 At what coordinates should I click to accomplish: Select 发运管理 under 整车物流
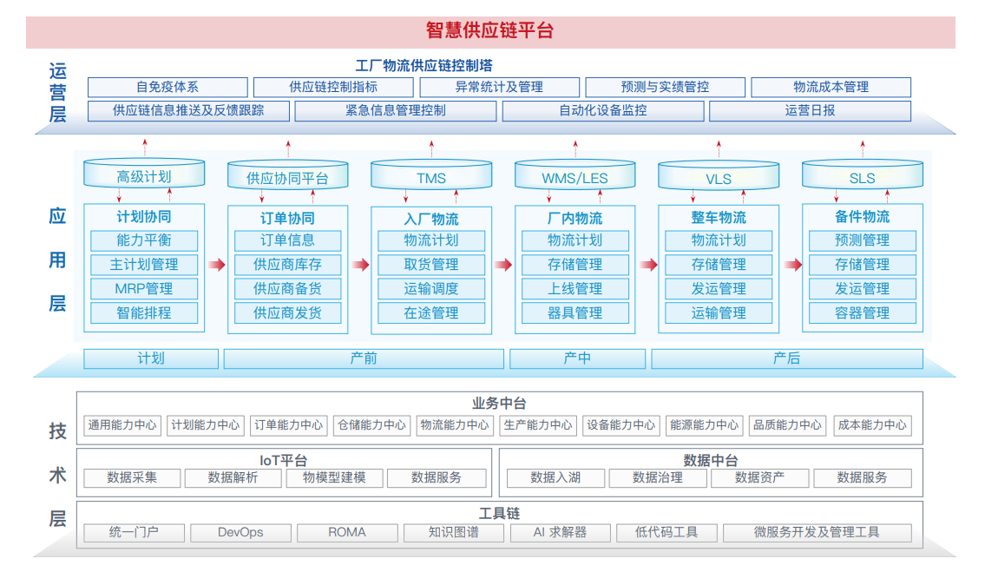coord(719,289)
